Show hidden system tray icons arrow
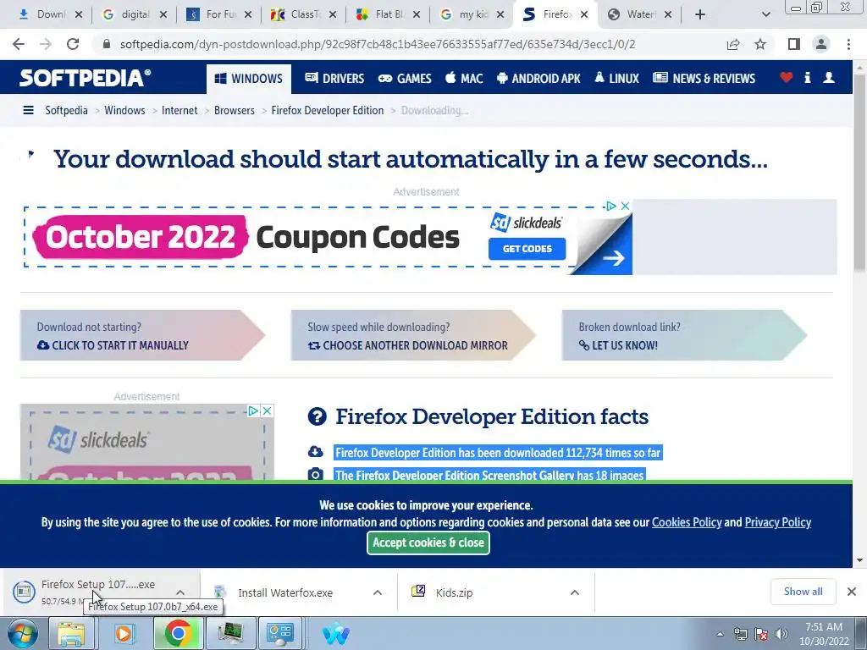The height and width of the screenshot is (650, 867). 720,634
